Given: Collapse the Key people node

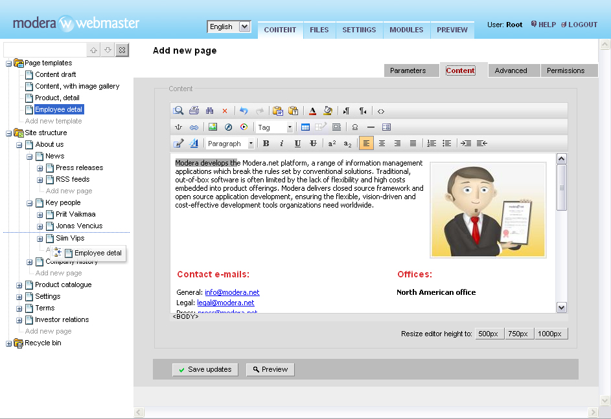Looking at the screenshot, I should pos(30,204).
